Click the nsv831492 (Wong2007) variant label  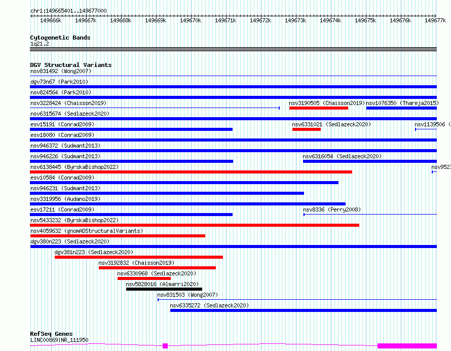pyautogui.click(x=61, y=71)
